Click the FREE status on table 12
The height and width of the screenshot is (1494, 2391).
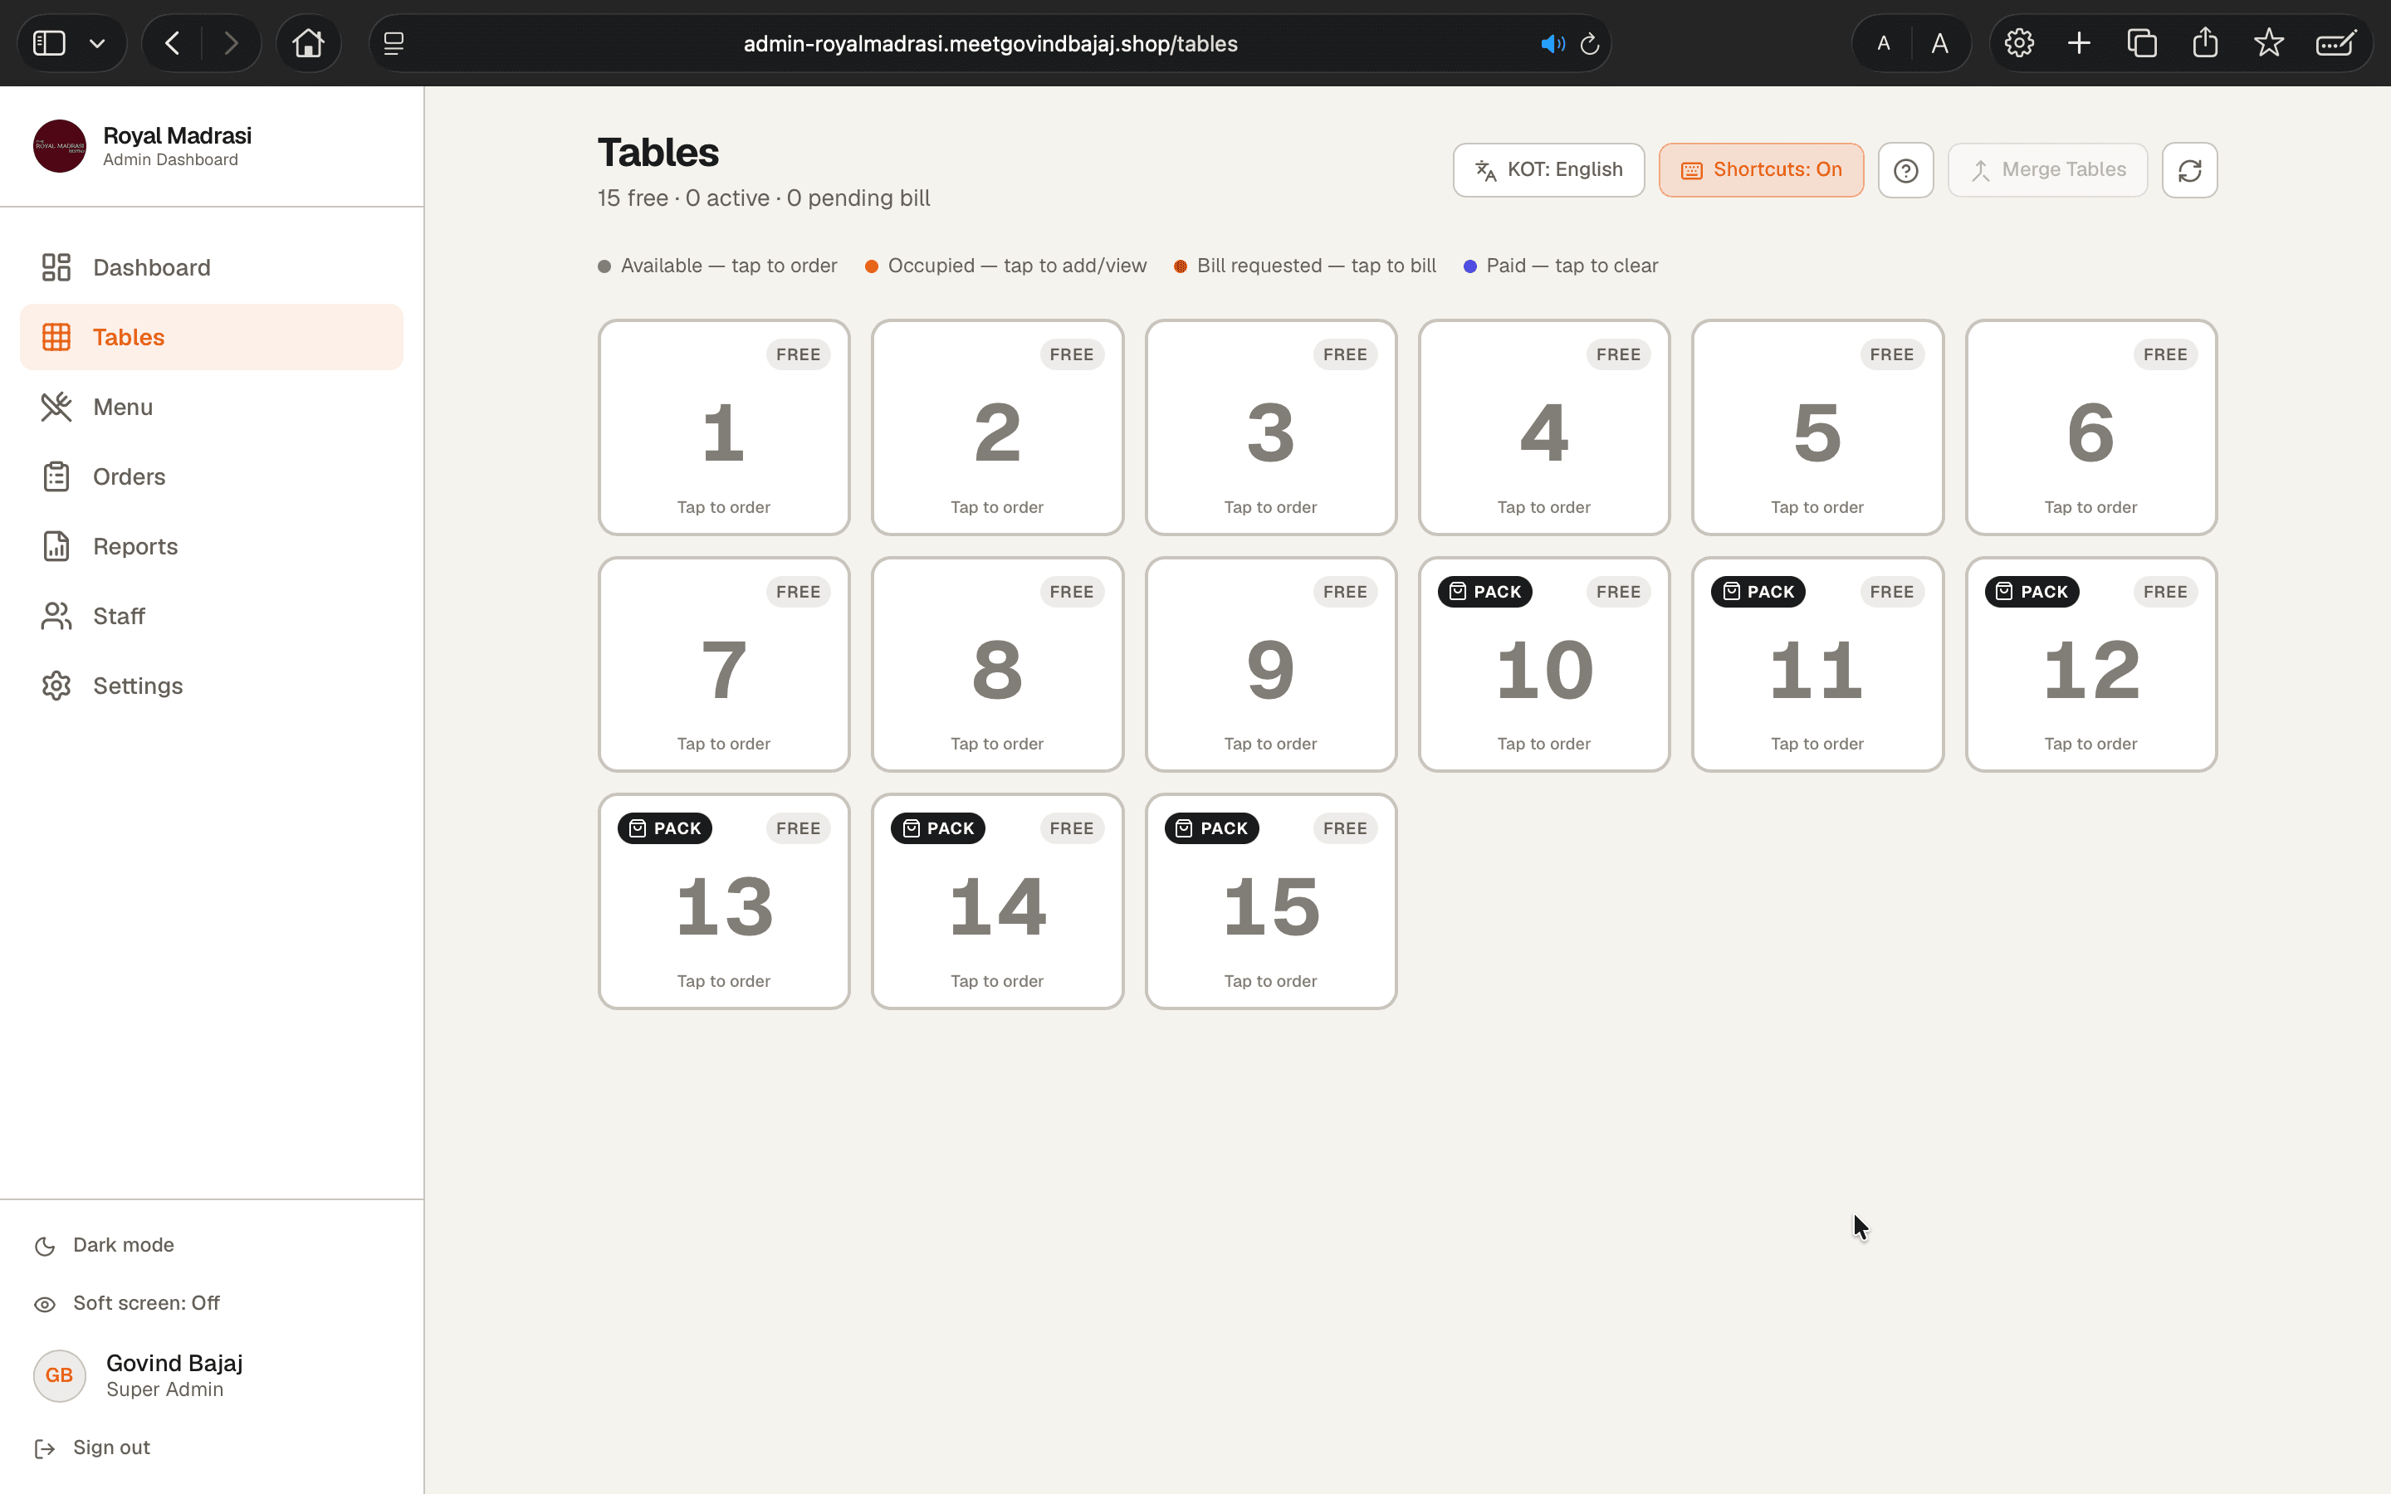(2164, 592)
